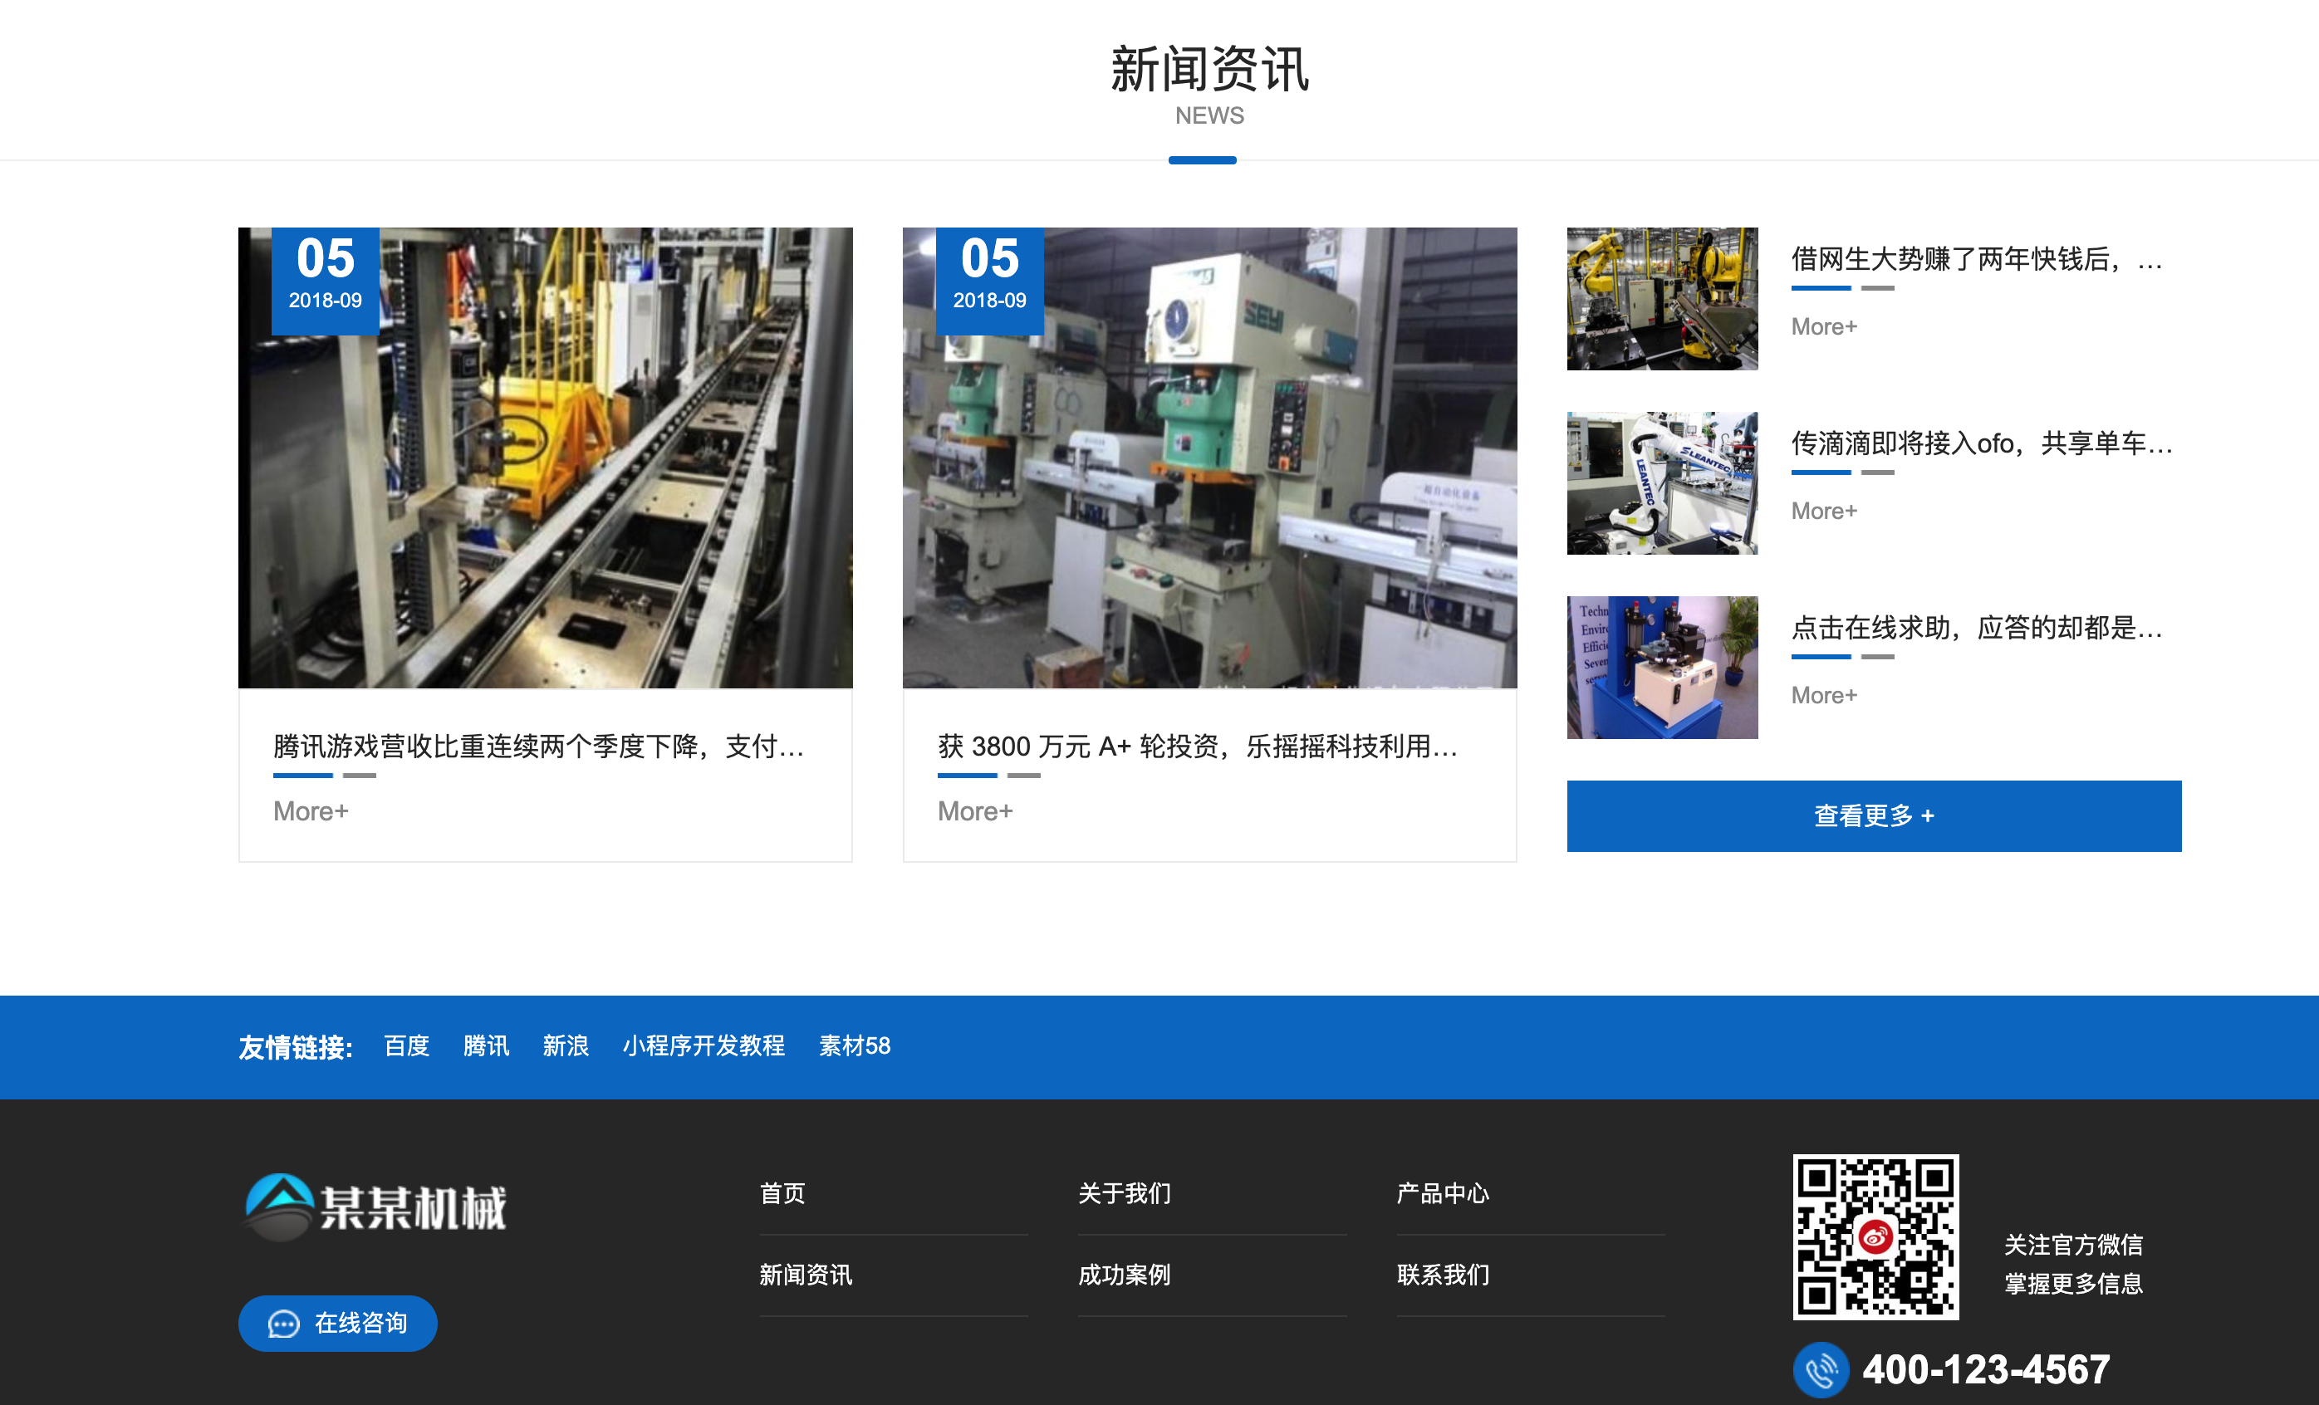Go to 产品中心 in footer navigation
This screenshot has height=1405, width=2319.
coord(1443,1193)
